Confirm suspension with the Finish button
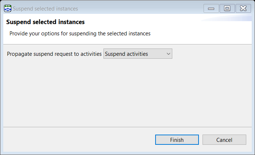This screenshot has width=255, height=155. (177, 140)
